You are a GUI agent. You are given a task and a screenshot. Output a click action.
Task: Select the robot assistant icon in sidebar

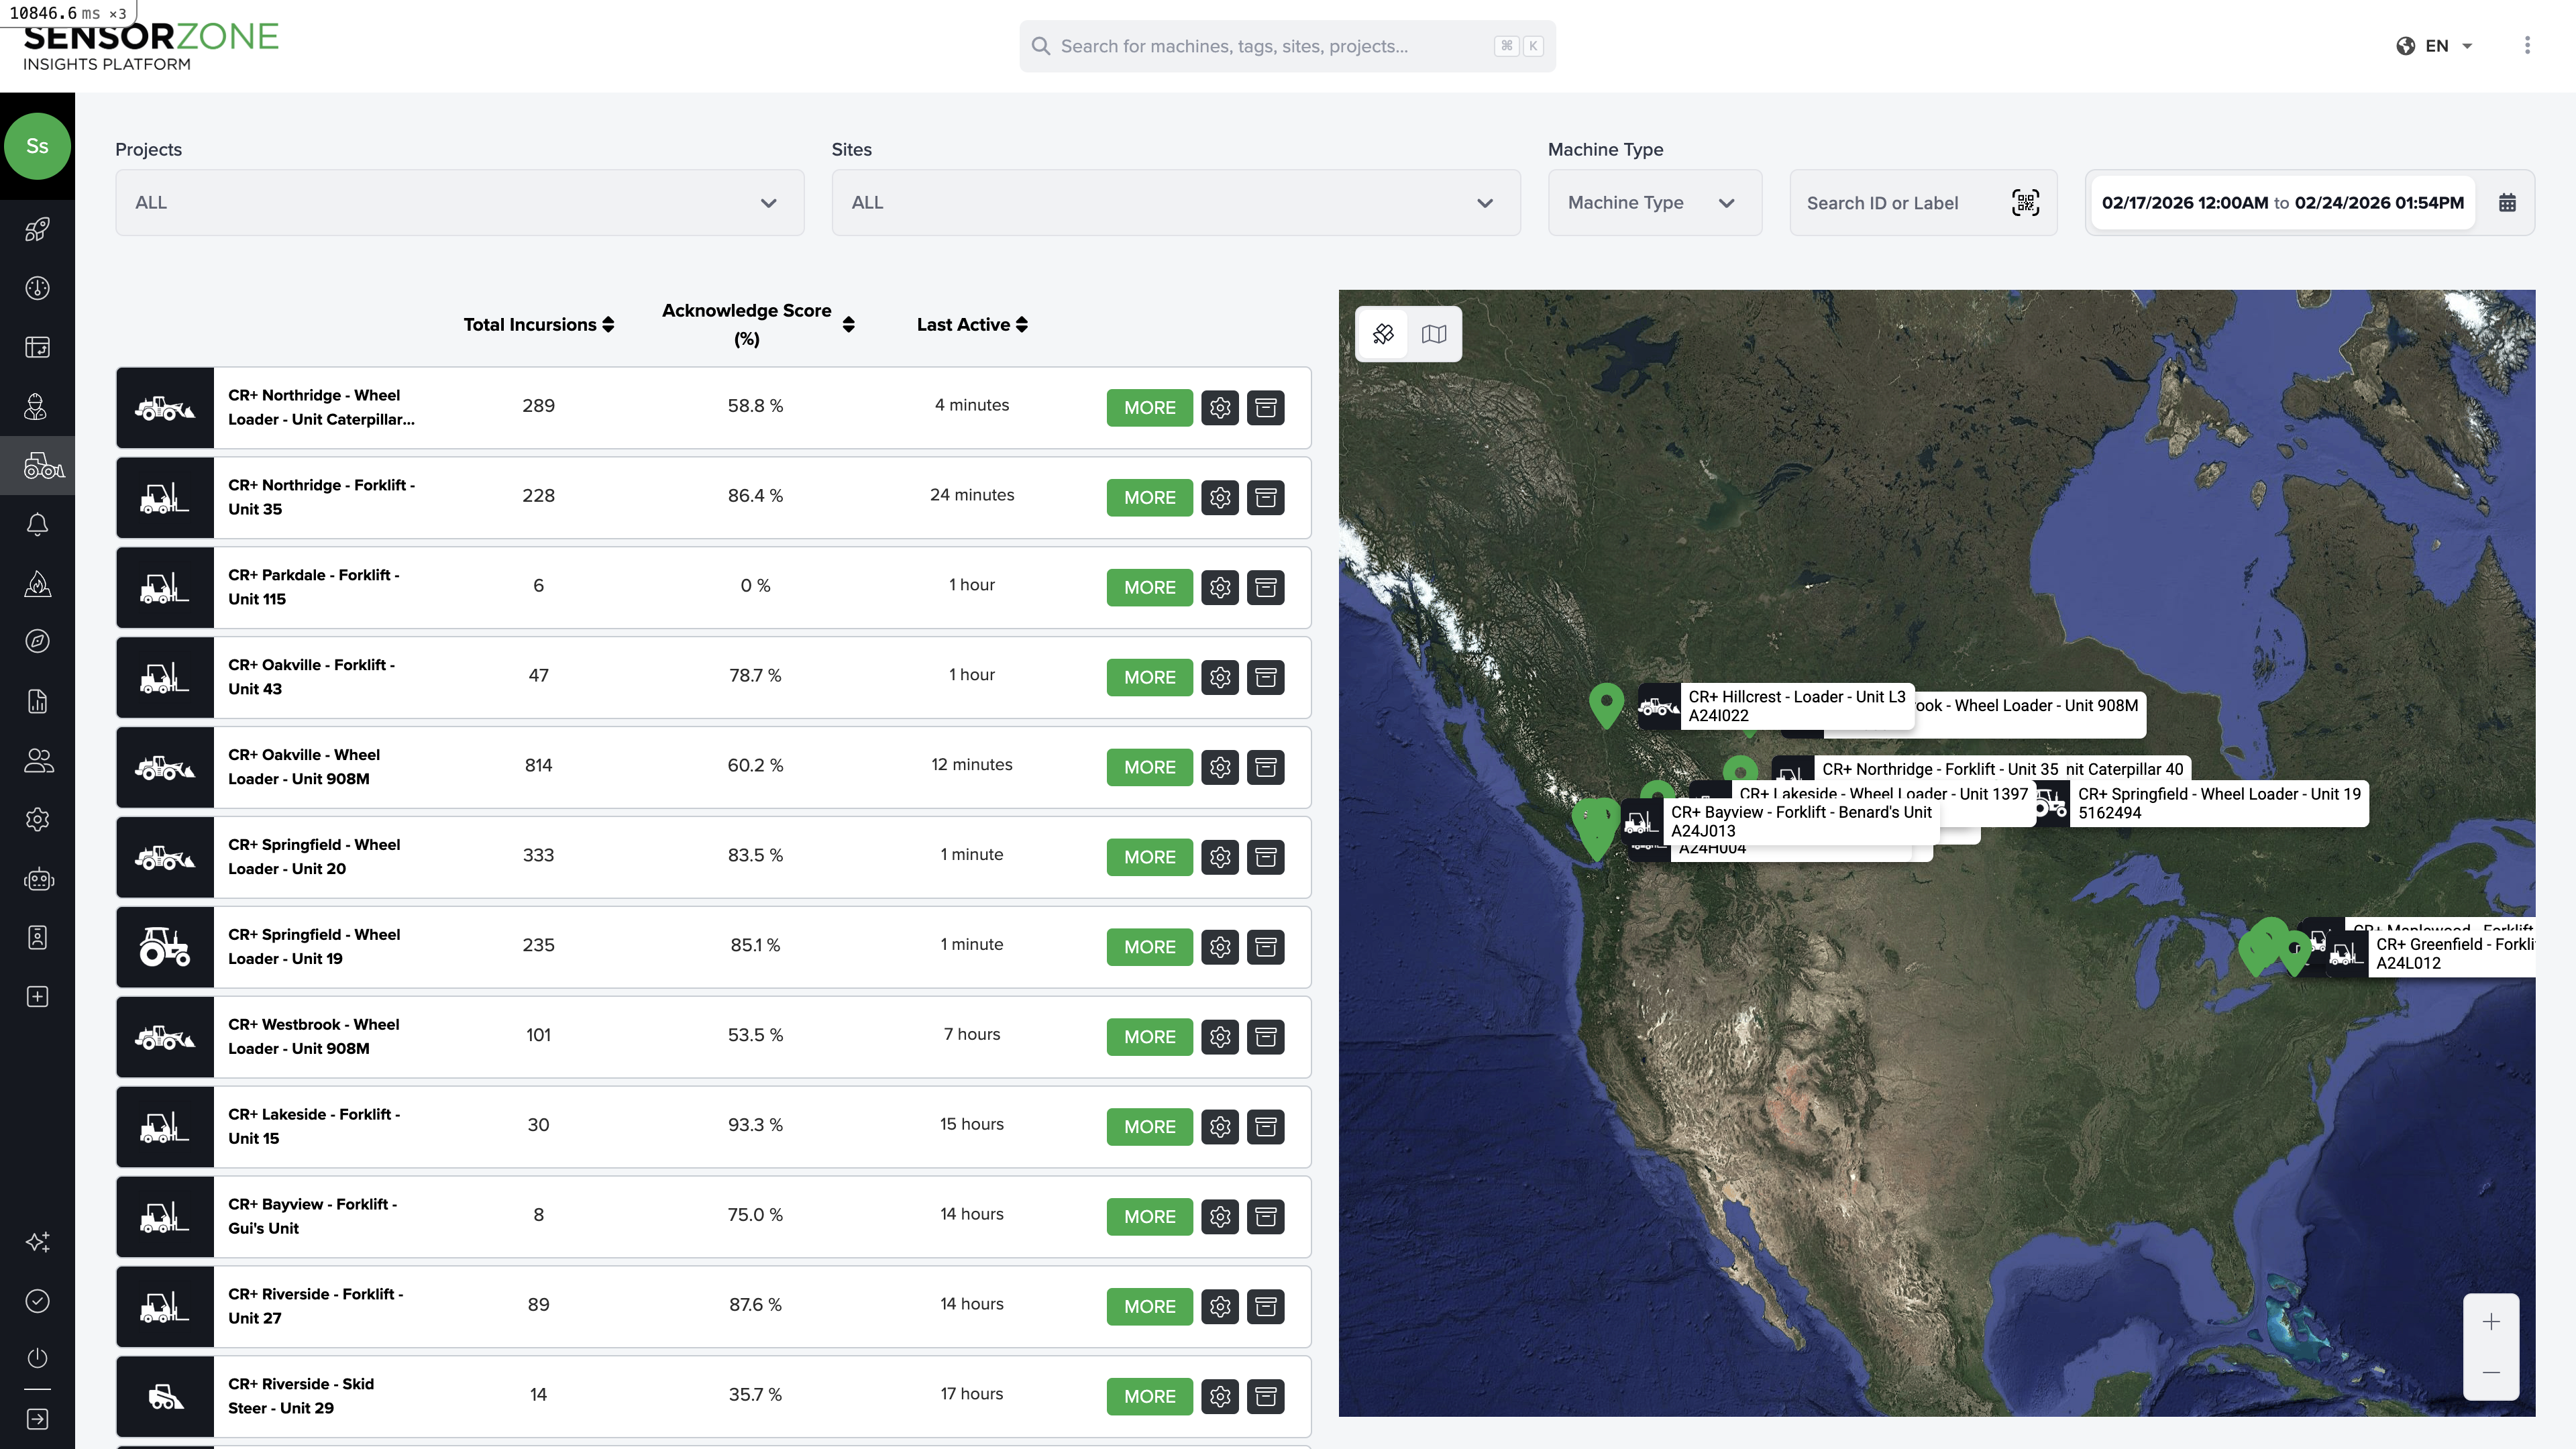pos(37,879)
